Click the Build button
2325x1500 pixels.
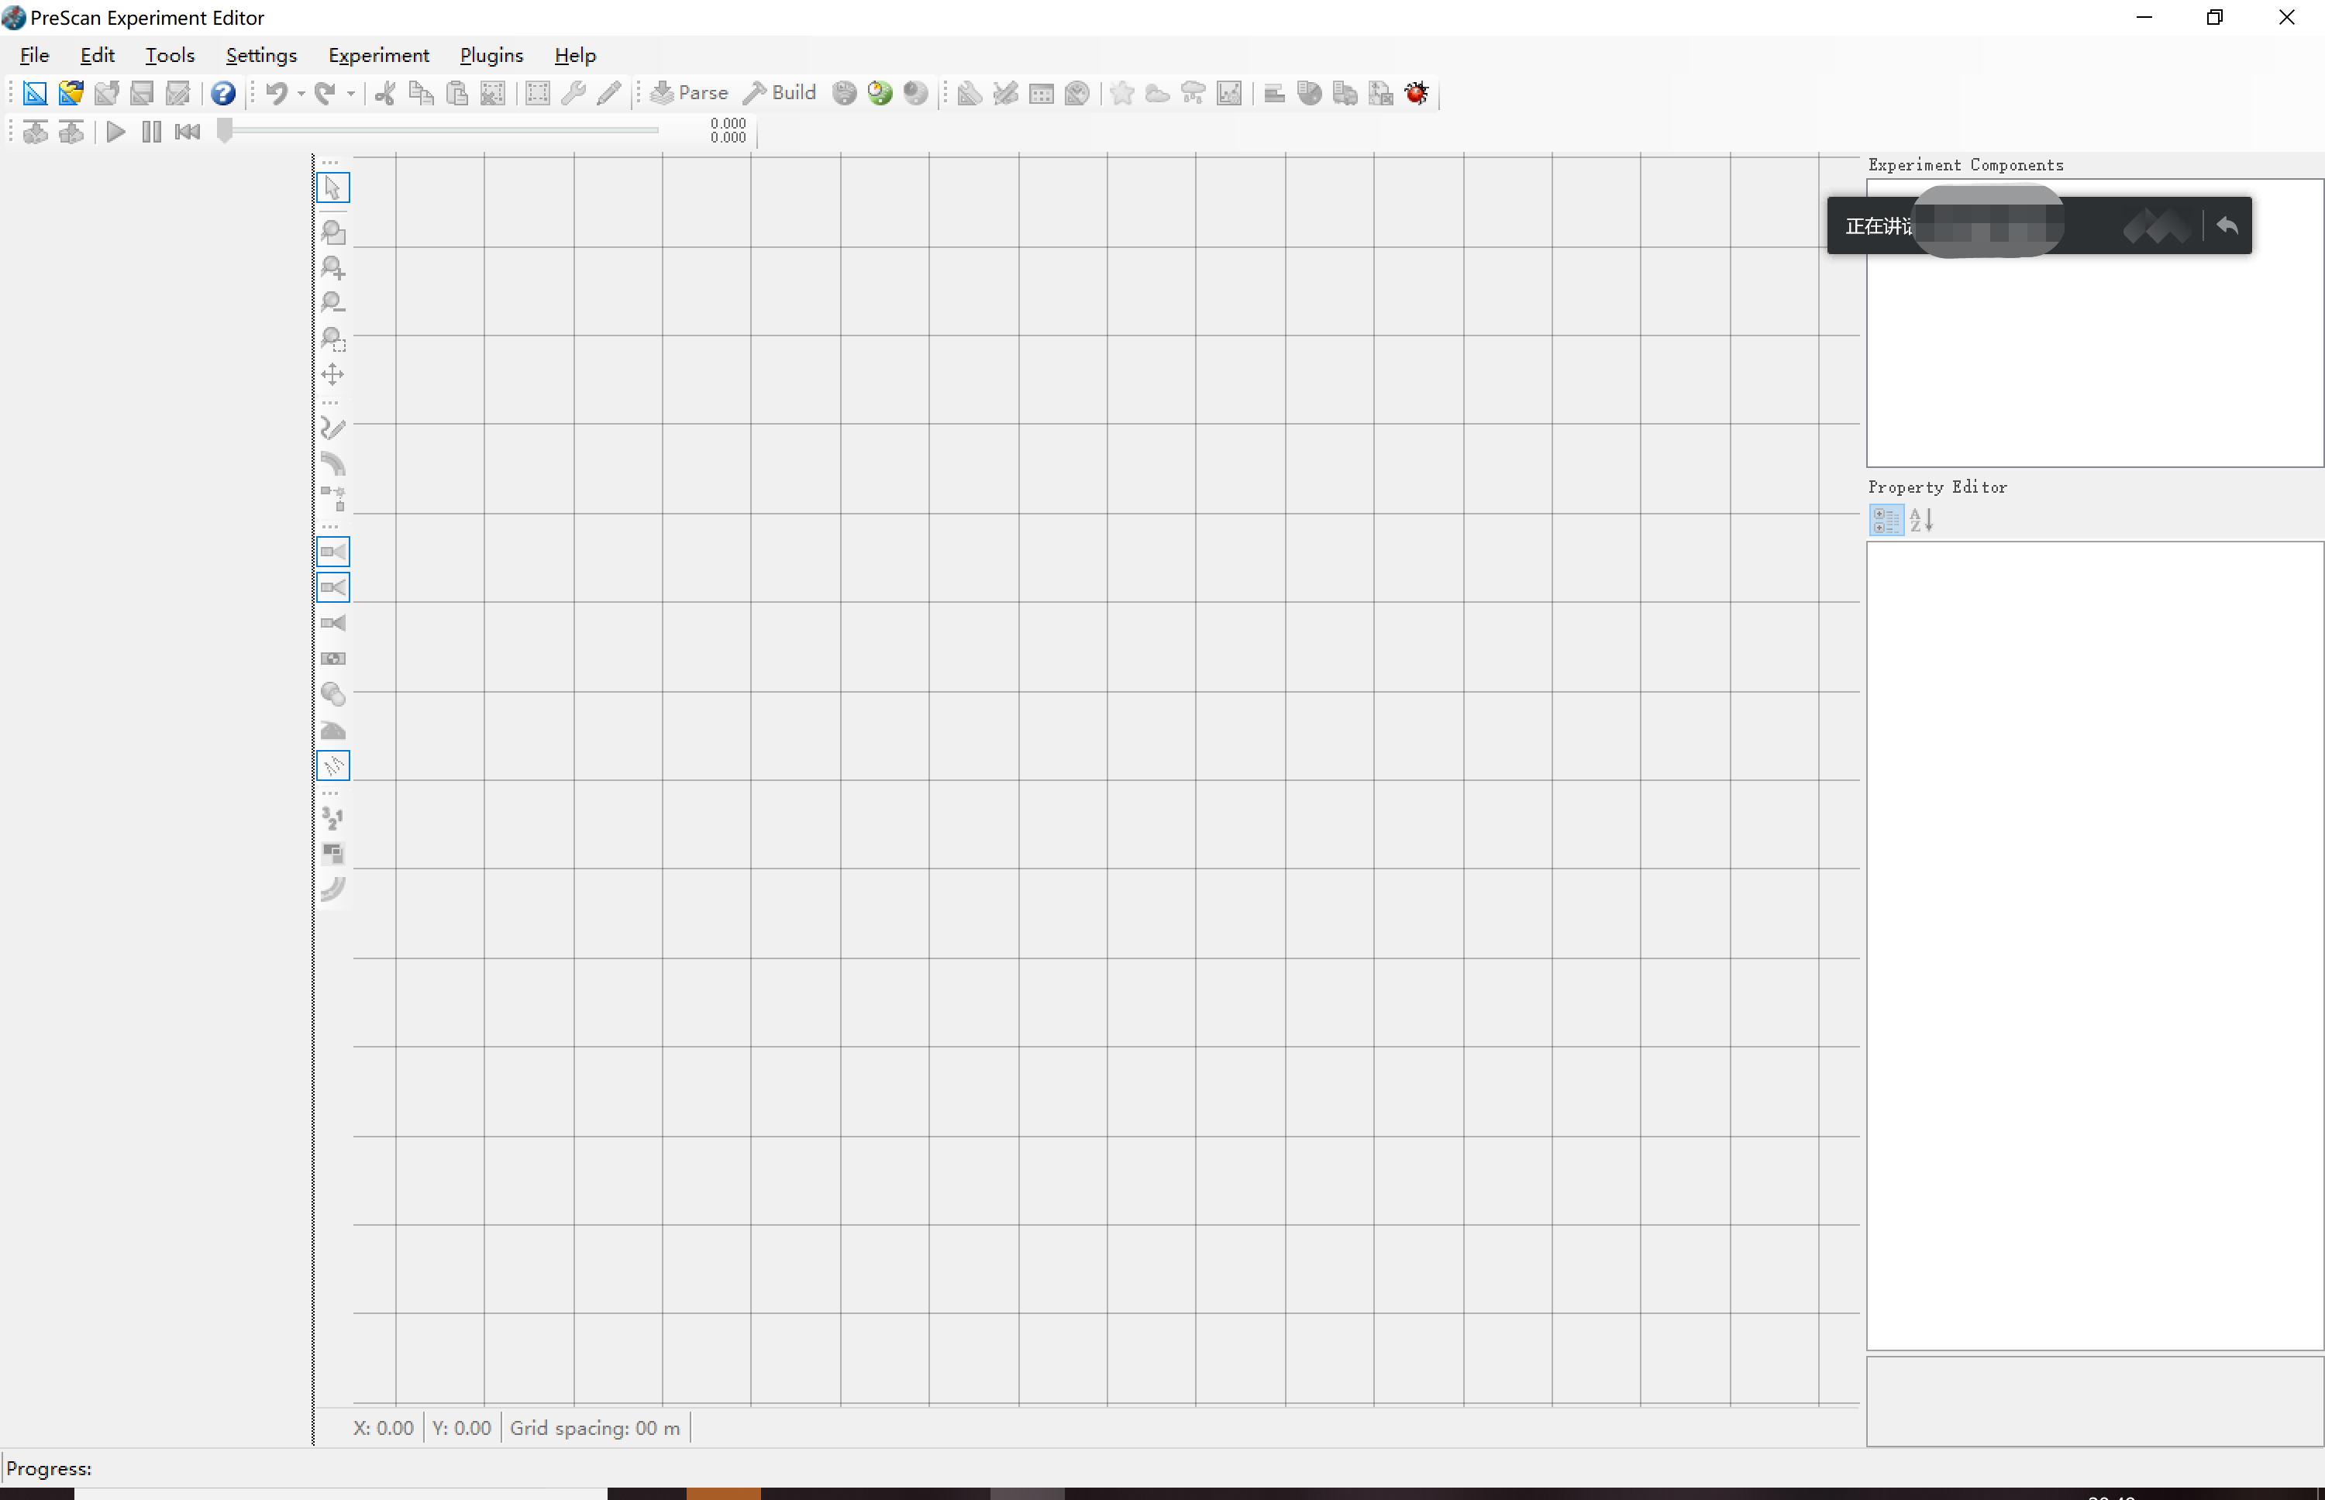[x=779, y=92]
